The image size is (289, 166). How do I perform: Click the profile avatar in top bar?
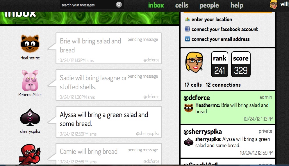pyautogui.click(x=274, y=5)
